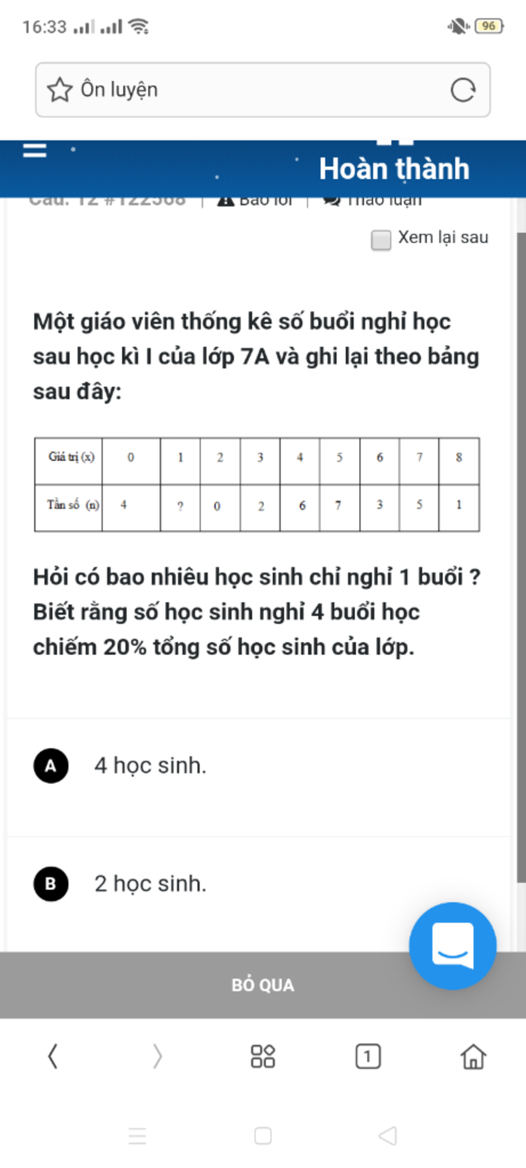Open browser menu grid icon
The width and height of the screenshot is (526, 1168).
262,1057
